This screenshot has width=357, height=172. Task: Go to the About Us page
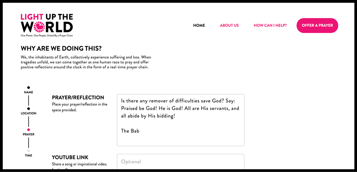click(x=229, y=25)
